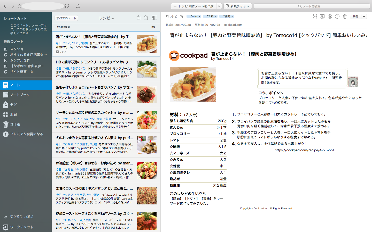The height and width of the screenshot is (232, 372).
Task: Click すべてのノート button
Action: [x=66, y=18]
